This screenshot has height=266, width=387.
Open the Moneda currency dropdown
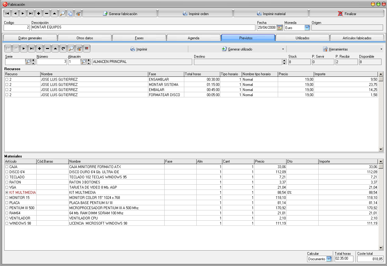point(307,28)
